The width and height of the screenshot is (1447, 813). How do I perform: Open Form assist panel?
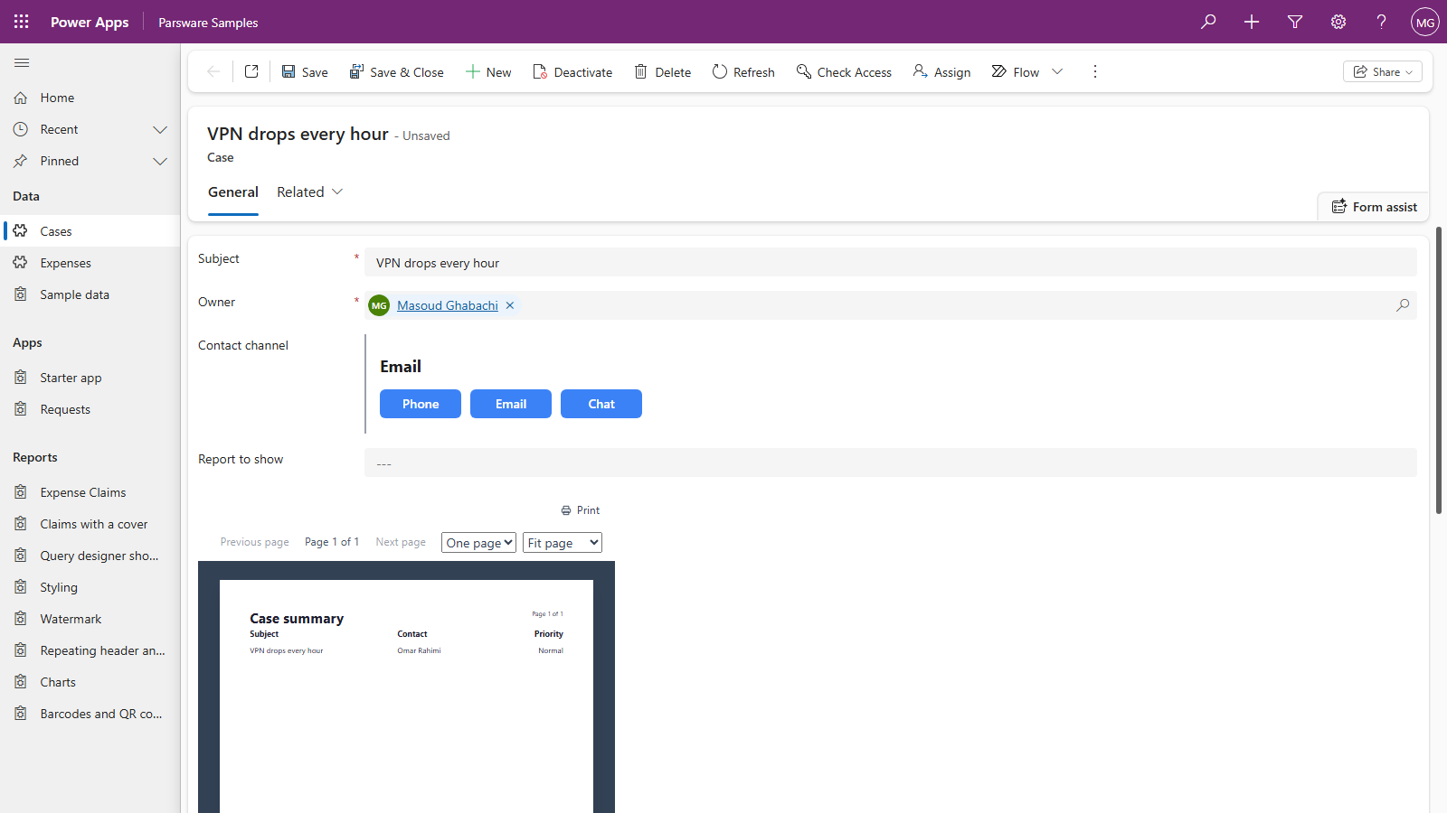(x=1374, y=207)
